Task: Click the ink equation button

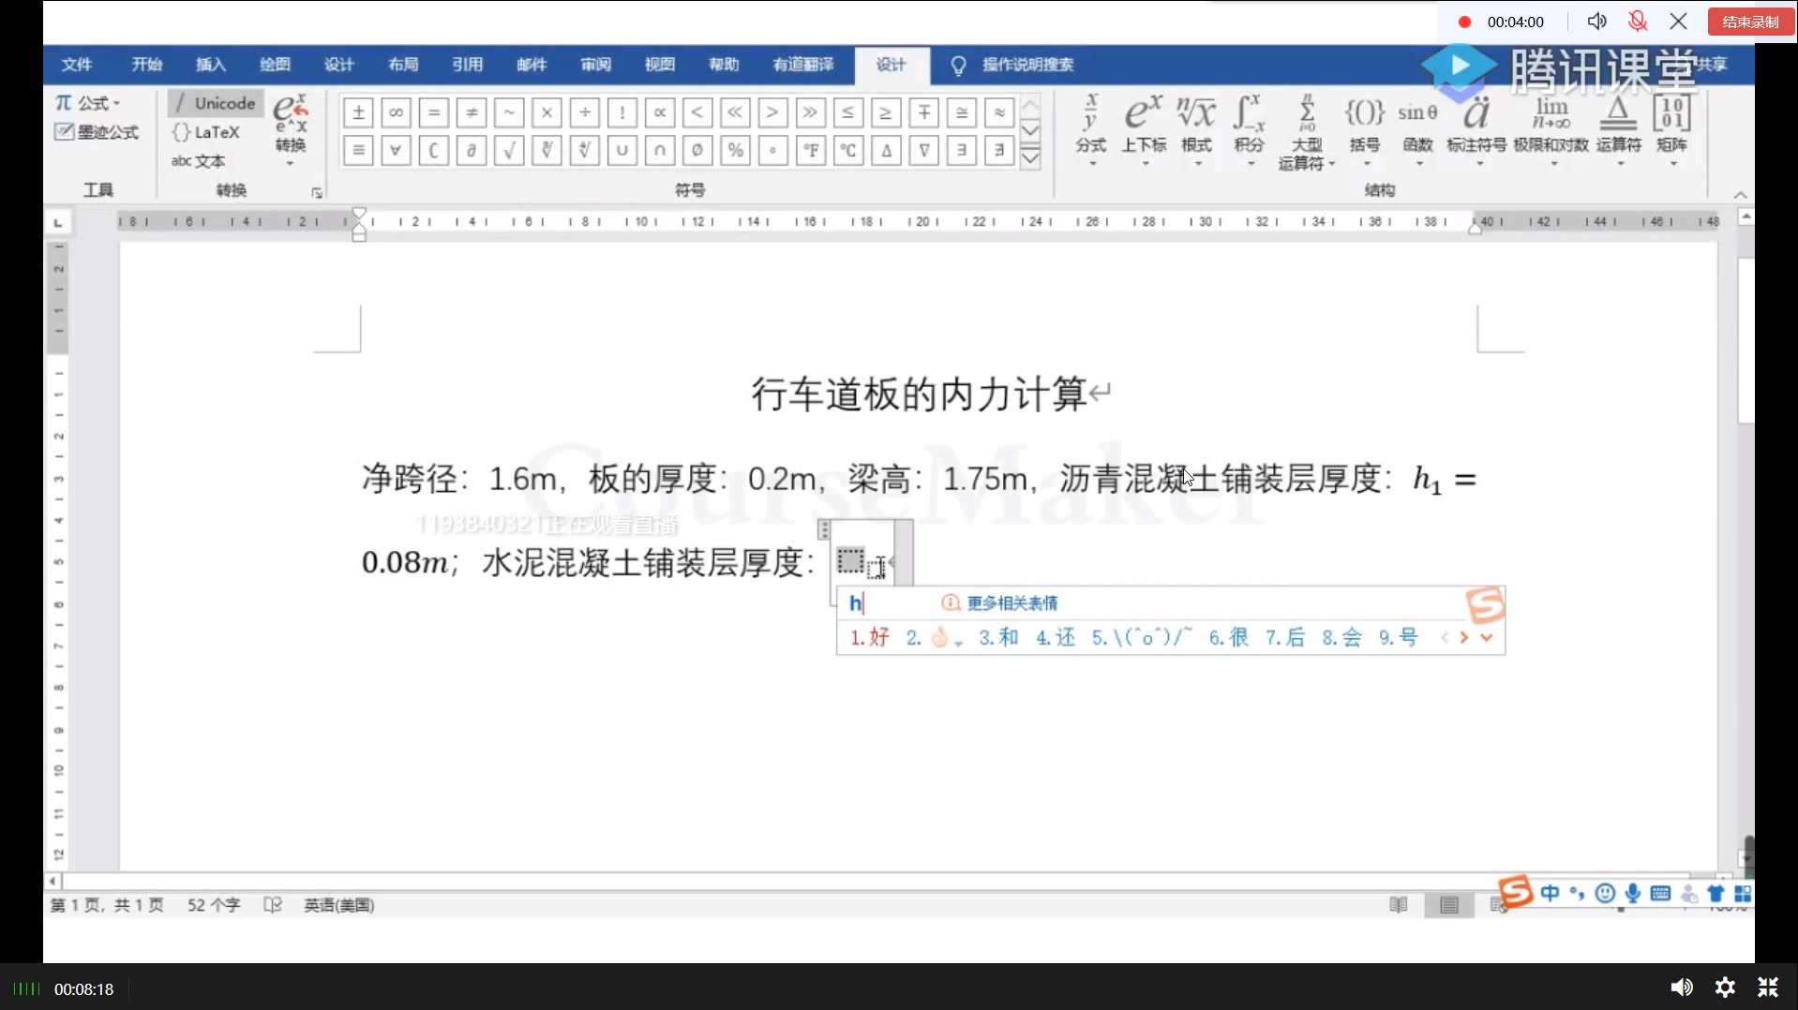Action: click(x=97, y=132)
